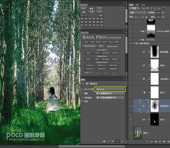The height and width of the screenshot is (148, 170).
Task: Delete adjustment trash icon in Properties panel
Action: point(122,141)
